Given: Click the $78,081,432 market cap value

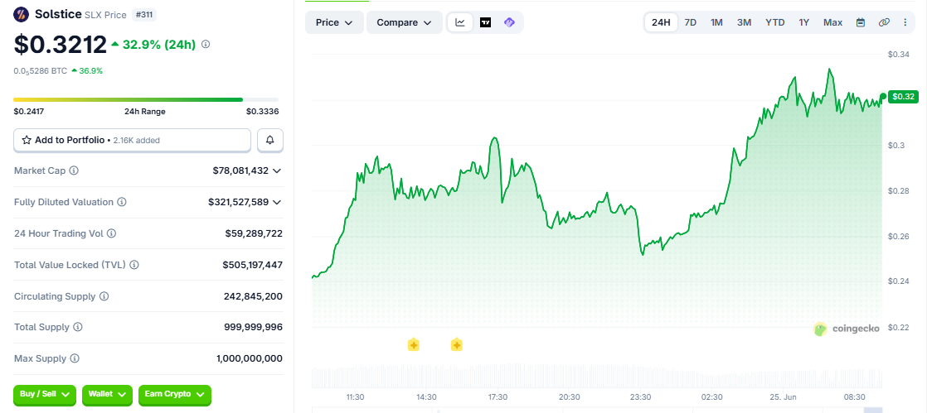Looking at the screenshot, I should tap(240, 170).
